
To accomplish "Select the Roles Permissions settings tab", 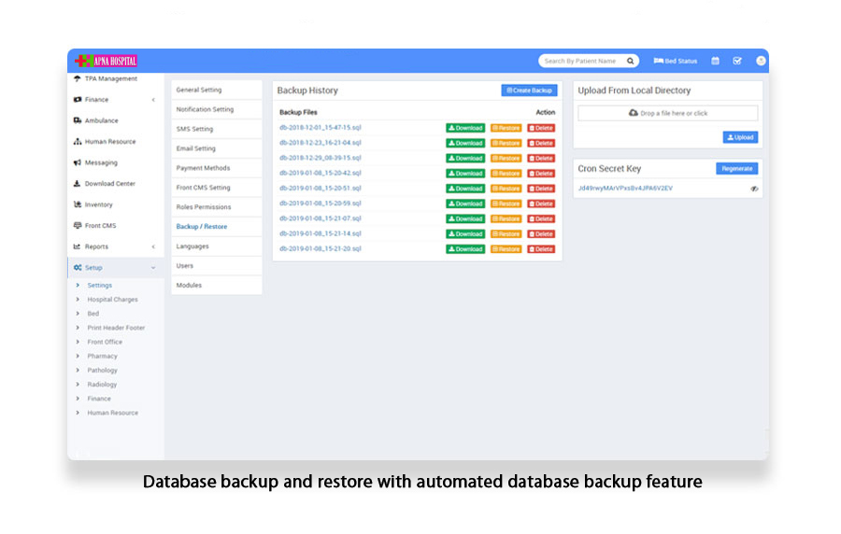I will point(203,207).
